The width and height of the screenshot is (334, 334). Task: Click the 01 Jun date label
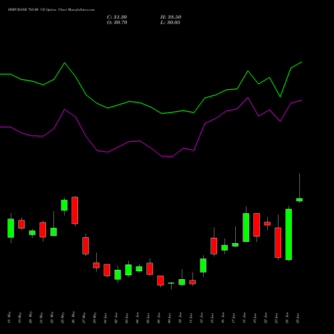point(106,318)
